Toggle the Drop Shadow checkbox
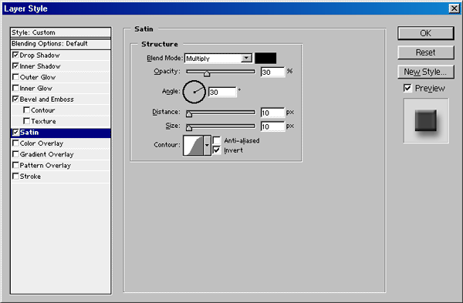463x303 pixels. (x=15, y=55)
